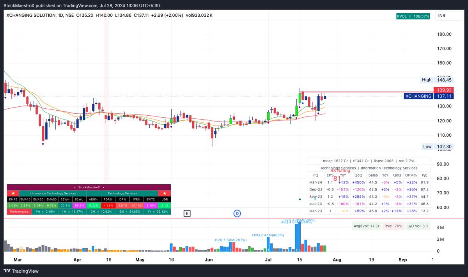This screenshot has height=277, width=468.
Task: Click the mcap 1527 Cr info line
Action: tap(369, 161)
